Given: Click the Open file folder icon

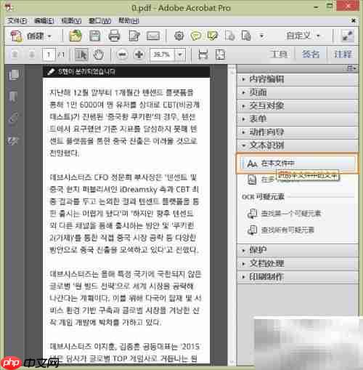Looking at the screenshot, I should tap(76, 36).
